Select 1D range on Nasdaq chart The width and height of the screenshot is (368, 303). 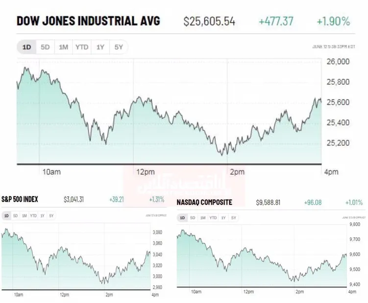tap(182, 218)
